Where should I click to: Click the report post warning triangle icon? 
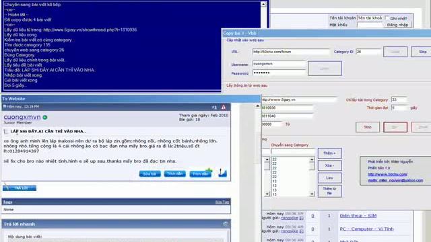(x=224, y=108)
